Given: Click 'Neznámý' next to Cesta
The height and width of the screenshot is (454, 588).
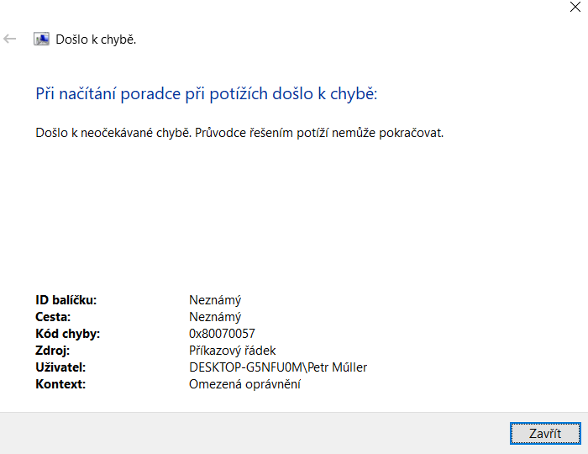Looking at the screenshot, I should 215,317.
